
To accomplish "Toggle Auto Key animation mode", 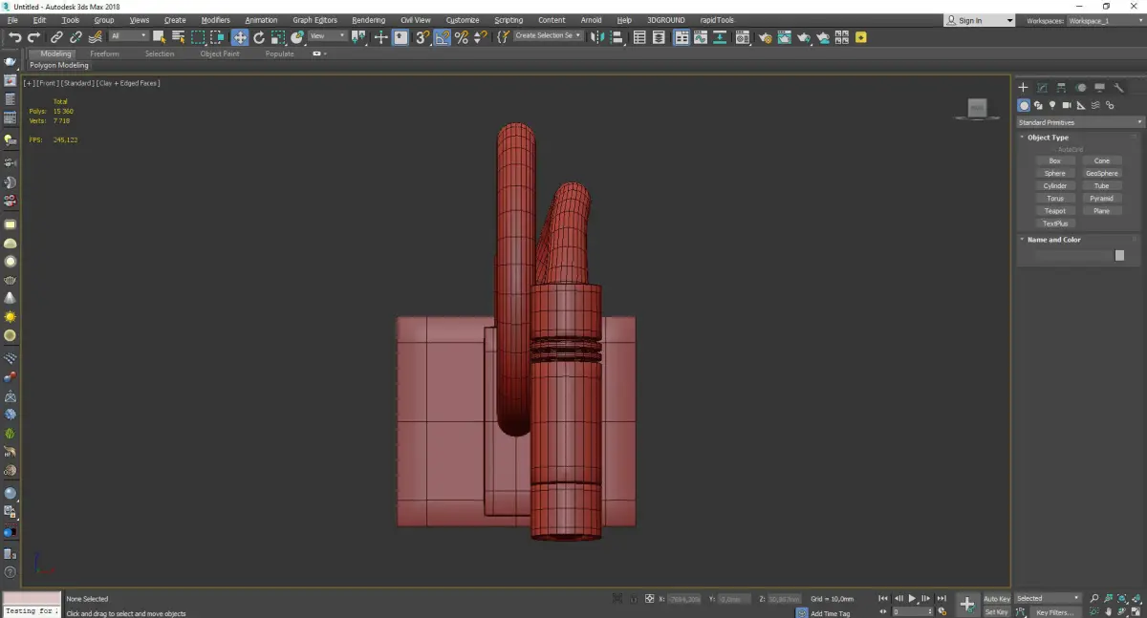I will click(997, 599).
